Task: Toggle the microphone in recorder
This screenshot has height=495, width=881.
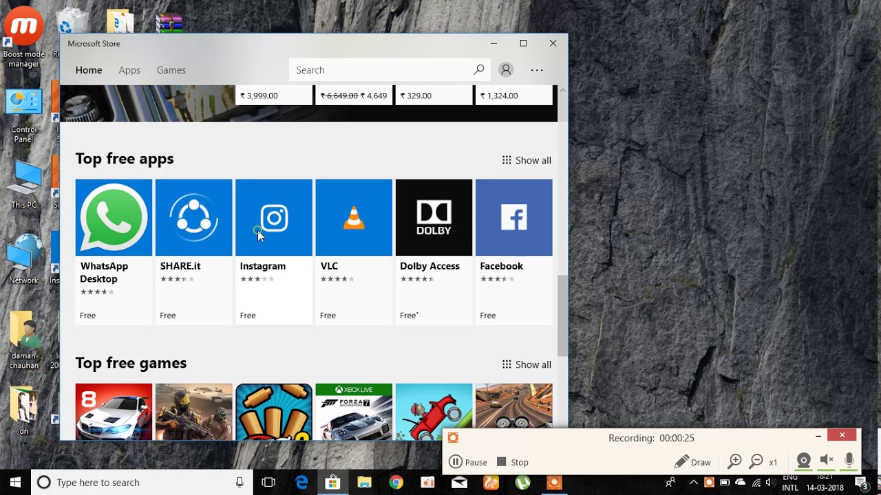Action: tap(849, 461)
